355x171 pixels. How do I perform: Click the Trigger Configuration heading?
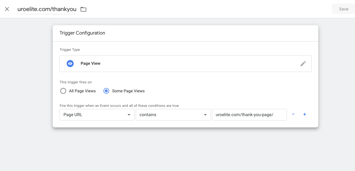(82, 33)
